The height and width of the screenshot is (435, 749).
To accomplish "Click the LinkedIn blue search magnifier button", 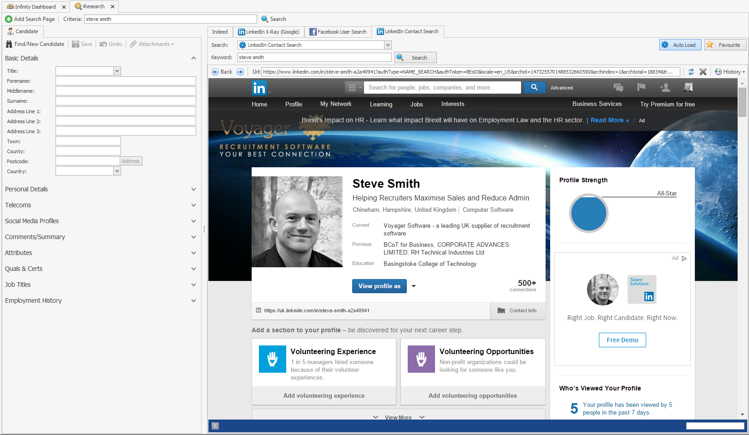I will tap(534, 87).
